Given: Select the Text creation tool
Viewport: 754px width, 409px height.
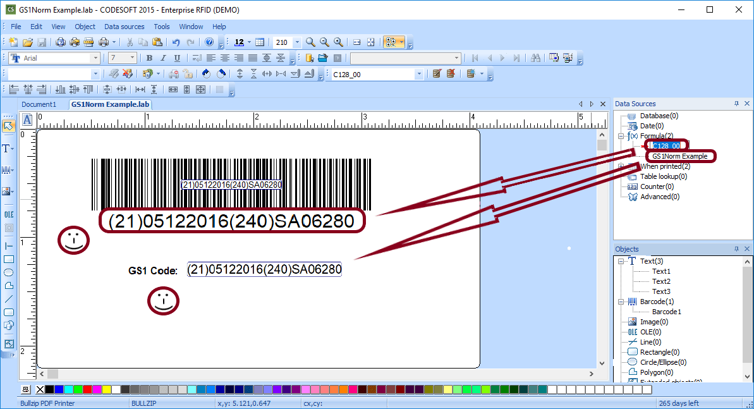Looking at the screenshot, I should (8, 149).
